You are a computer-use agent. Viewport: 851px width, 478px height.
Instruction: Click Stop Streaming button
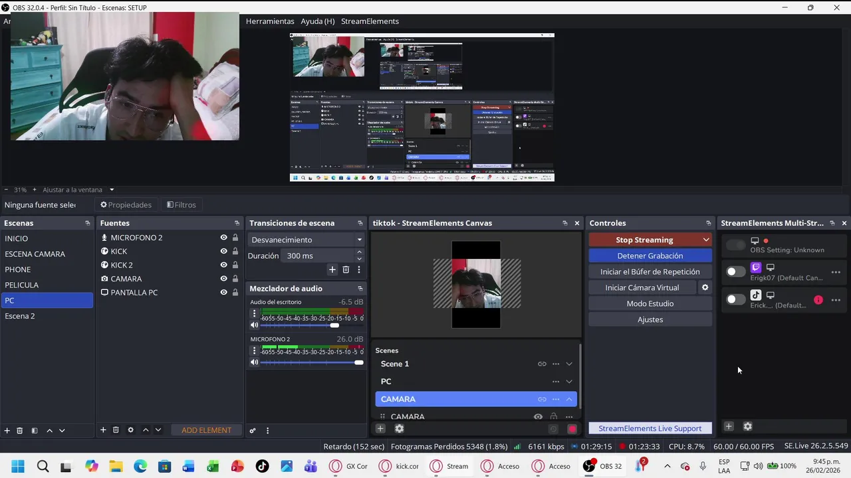point(644,240)
